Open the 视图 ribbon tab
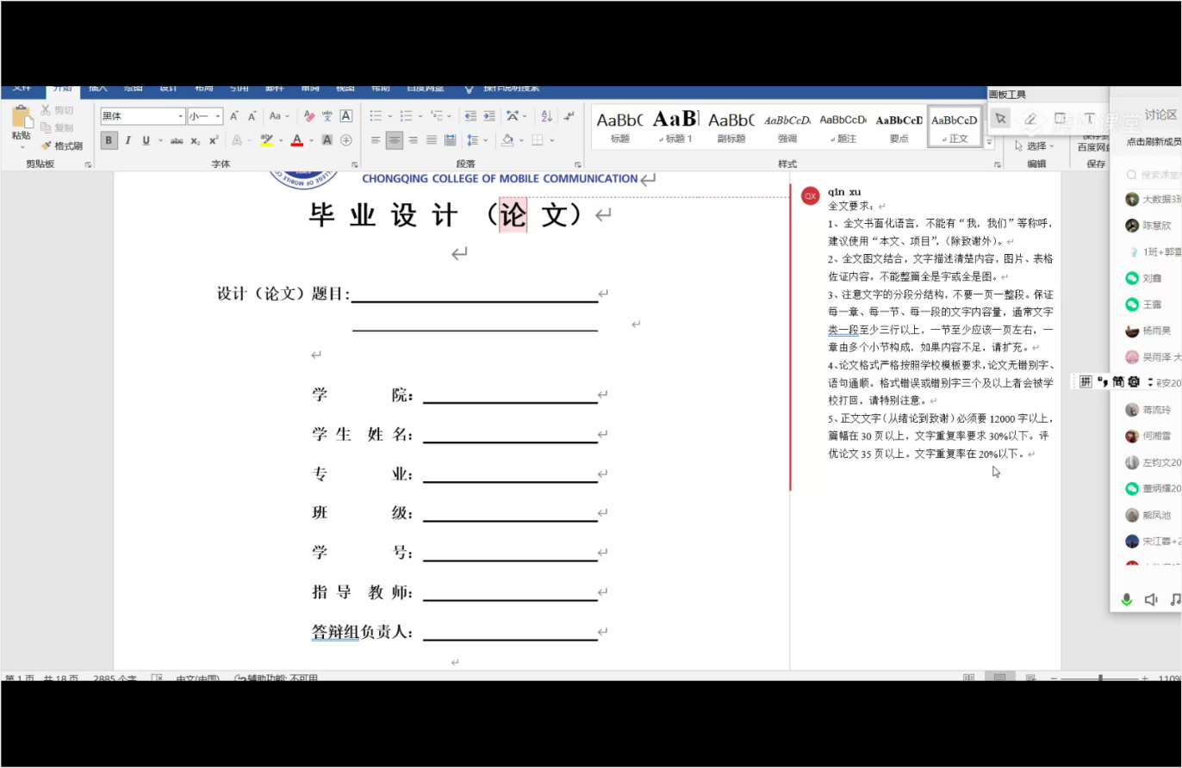Image resolution: width=1182 pixels, height=768 pixels. click(345, 88)
